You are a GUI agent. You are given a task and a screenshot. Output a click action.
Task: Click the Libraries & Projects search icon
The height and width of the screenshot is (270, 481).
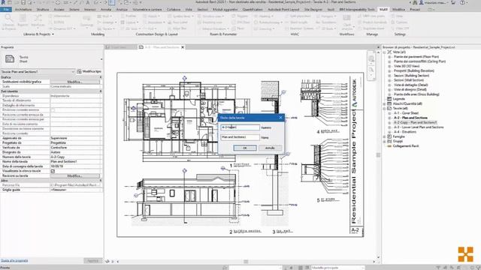click(x=8, y=22)
